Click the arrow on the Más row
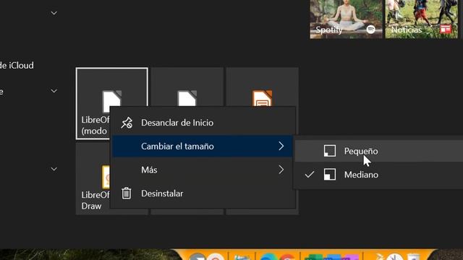This screenshot has width=463, height=260. click(x=281, y=170)
